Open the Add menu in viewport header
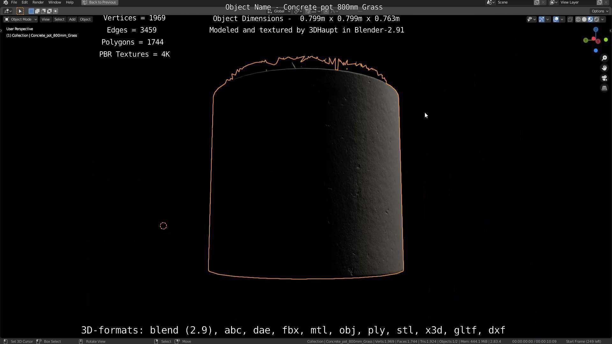 click(72, 19)
